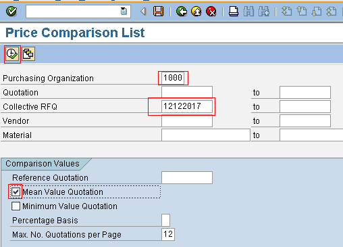Click the Comparison Values group header
This screenshot has width=343, height=247.
coord(43,164)
